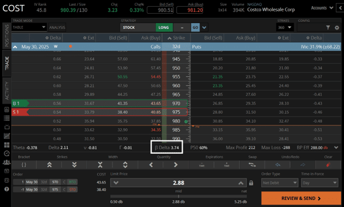
Task: Clear the order with red eraser icon
Action: [x=328, y=165]
